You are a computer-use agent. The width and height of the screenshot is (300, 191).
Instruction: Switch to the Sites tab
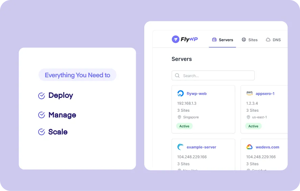pyautogui.click(x=249, y=40)
